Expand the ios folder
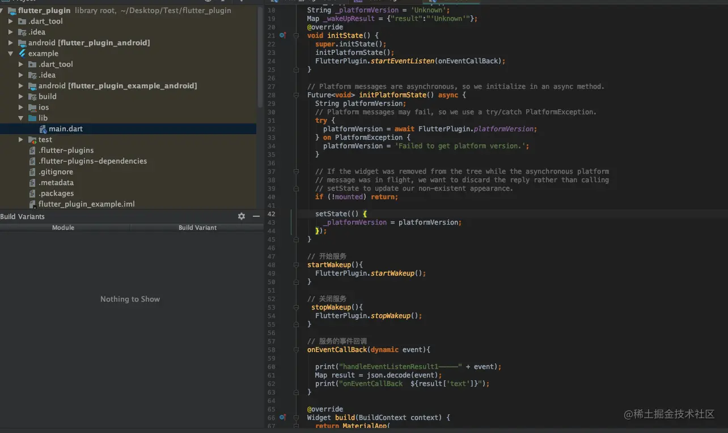Image resolution: width=728 pixels, height=433 pixels. pos(21,107)
